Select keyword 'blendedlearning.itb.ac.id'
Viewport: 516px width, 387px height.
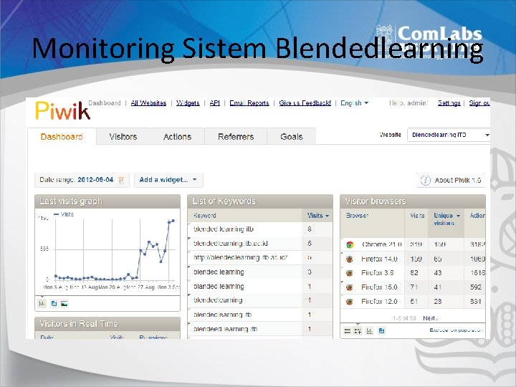260,244
